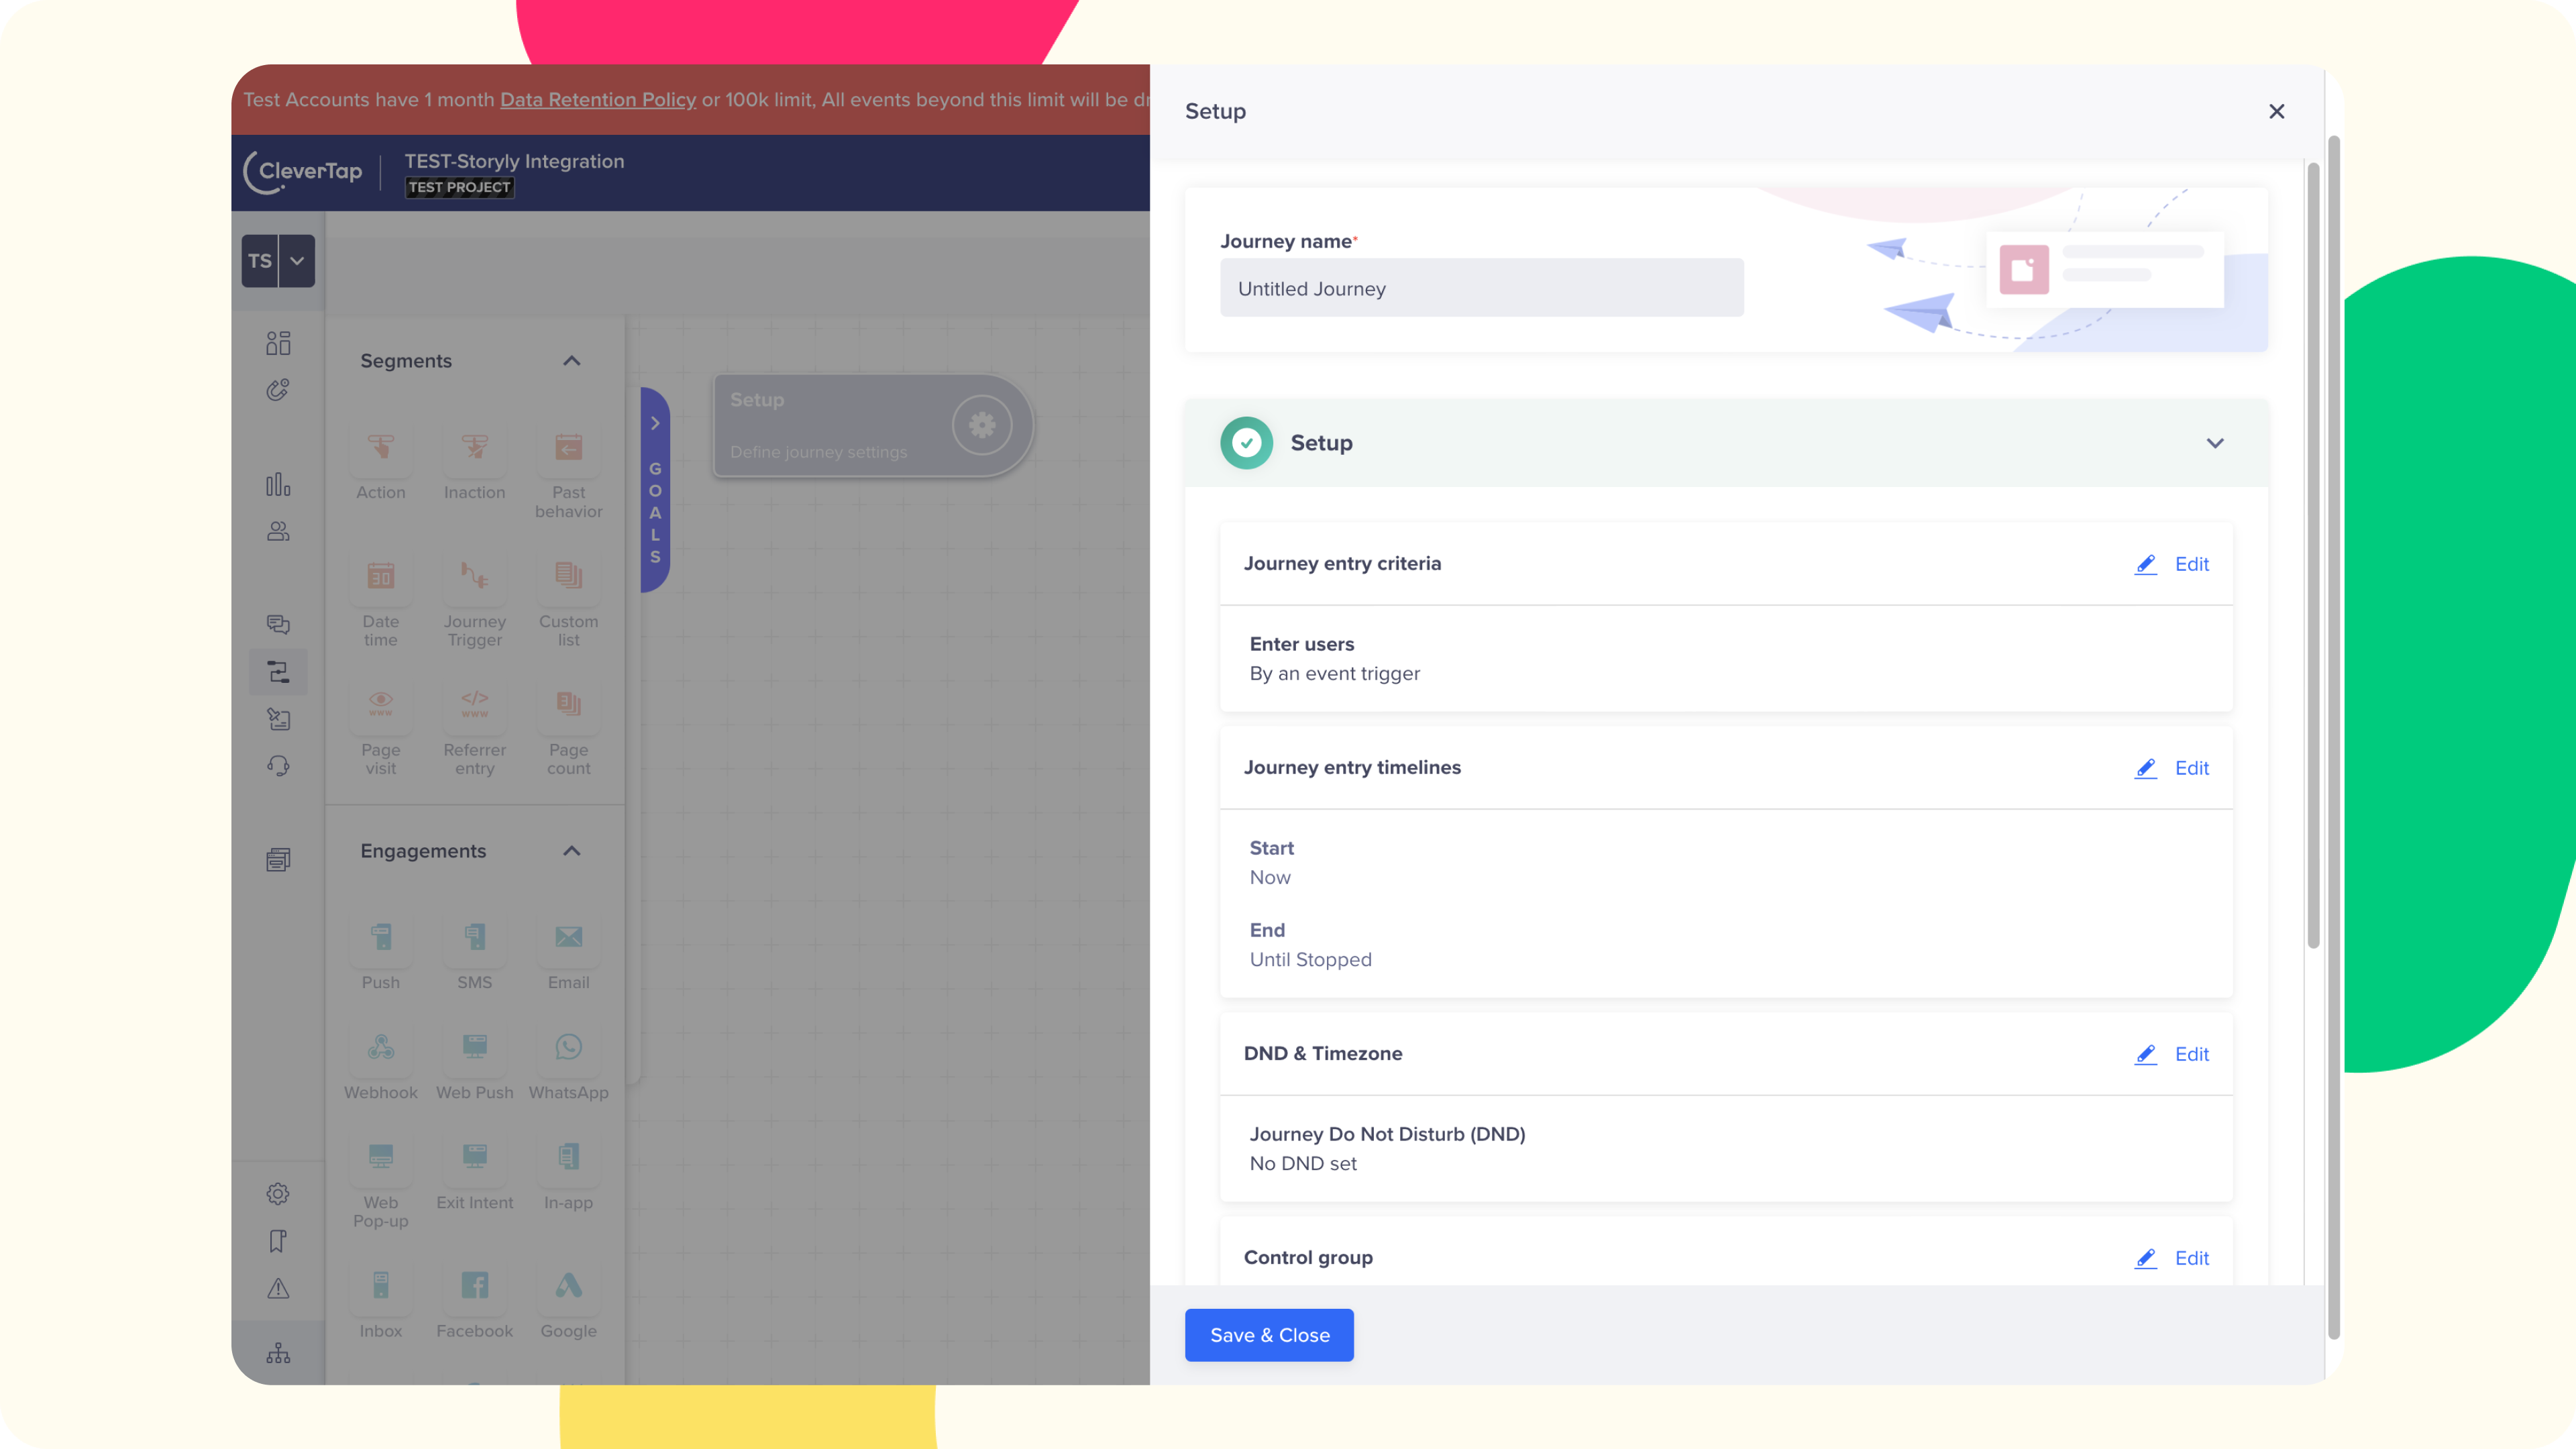Click the Save & Close button
2576x1449 pixels.
[1268, 1335]
